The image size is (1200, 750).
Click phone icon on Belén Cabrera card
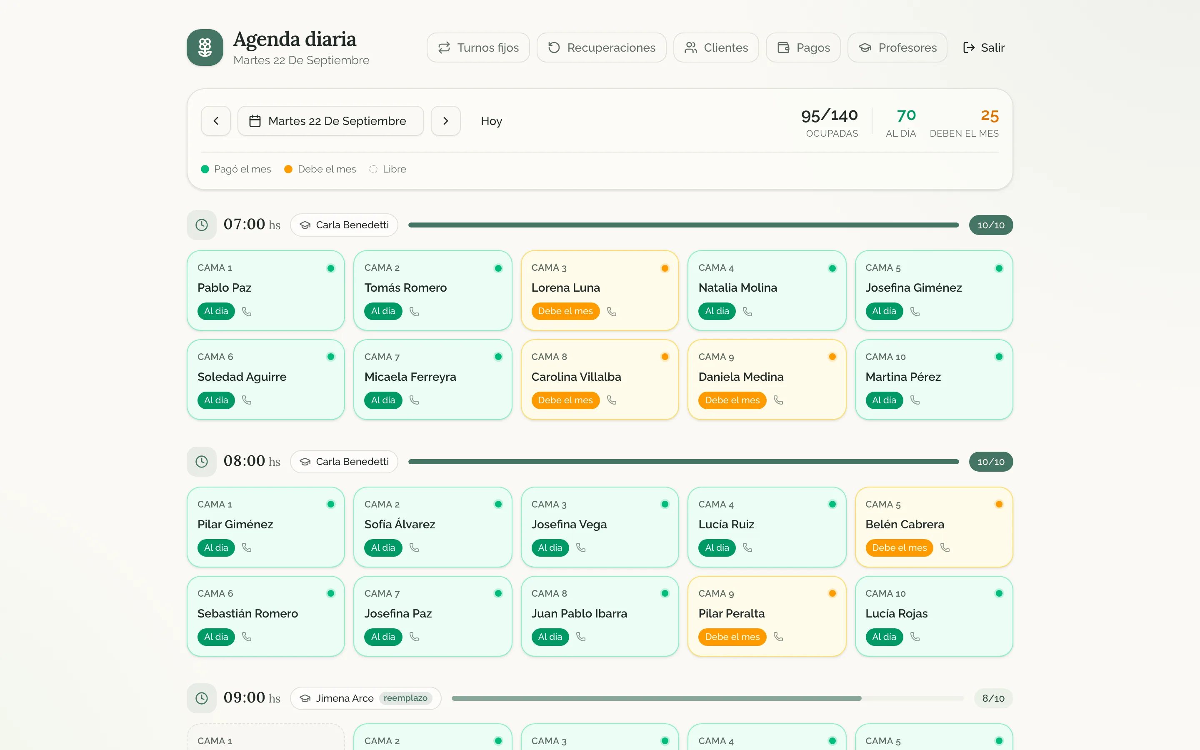[x=945, y=547]
